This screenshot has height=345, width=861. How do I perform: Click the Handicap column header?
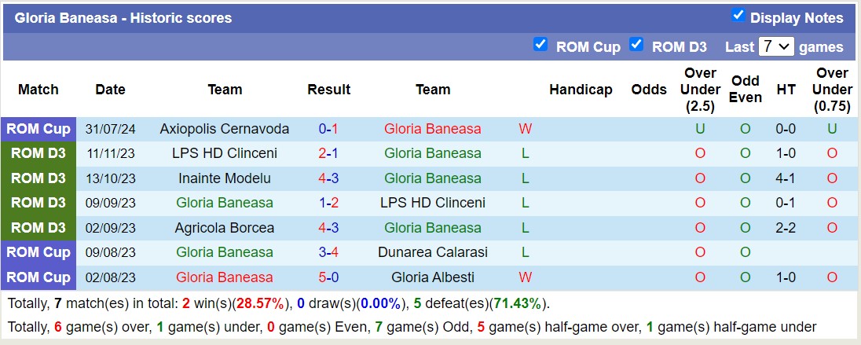coord(581,90)
